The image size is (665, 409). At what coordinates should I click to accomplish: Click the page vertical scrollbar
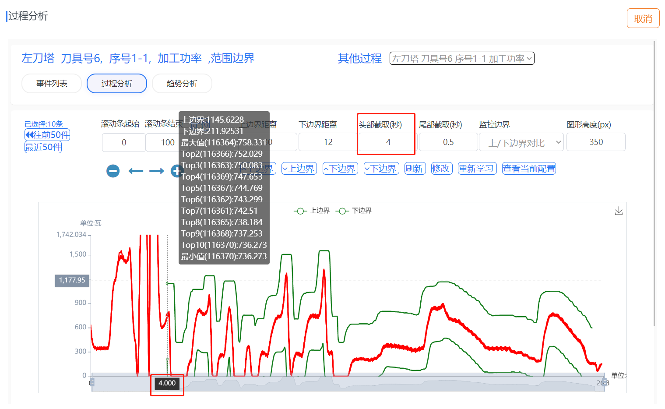pyautogui.click(x=654, y=183)
